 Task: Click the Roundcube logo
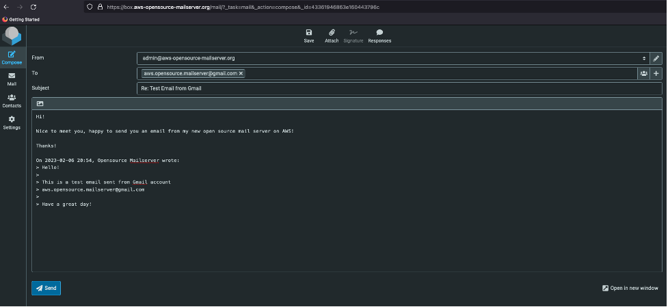pyautogui.click(x=12, y=36)
